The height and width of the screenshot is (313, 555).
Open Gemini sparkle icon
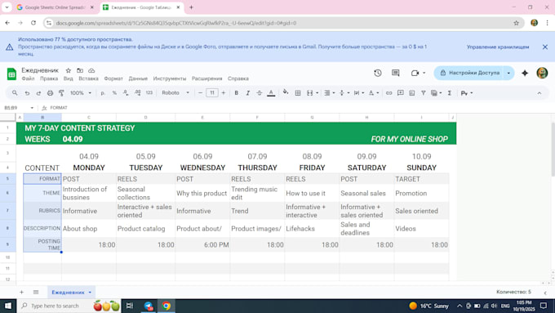click(525, 73)
